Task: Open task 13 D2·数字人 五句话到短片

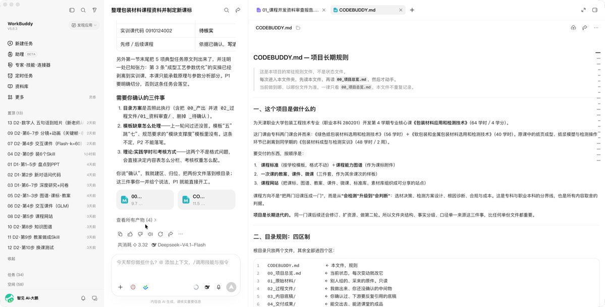Action: coord(51,123)
